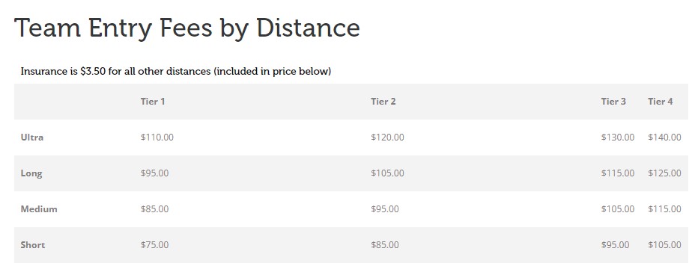This screenshot has width=695, height=275.
Task: Click the Team Entry Fees by Distance heading
Action: (186, 28)
